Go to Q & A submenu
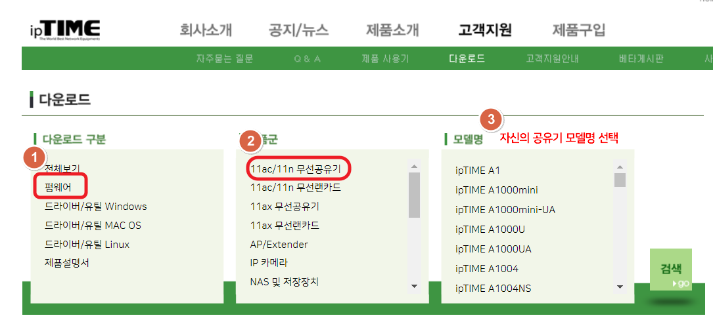713x322 pixels. pos(308,58)
